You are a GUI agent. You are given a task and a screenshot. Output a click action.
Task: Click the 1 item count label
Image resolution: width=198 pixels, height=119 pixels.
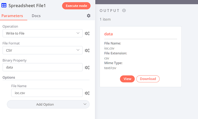click(x=105, y=19)
